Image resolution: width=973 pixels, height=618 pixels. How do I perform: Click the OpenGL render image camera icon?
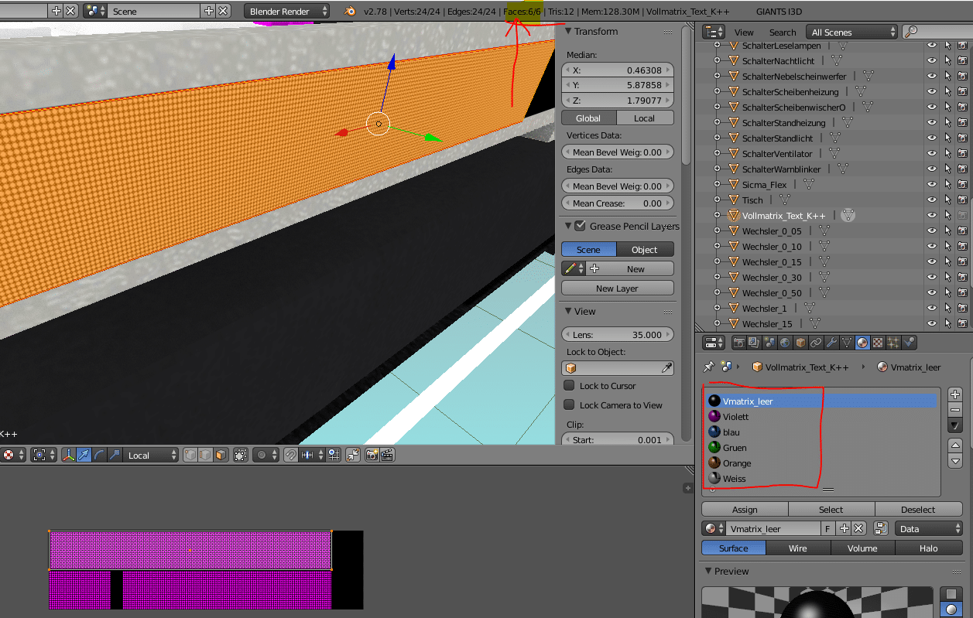pyautogui.click(x=372, y=456)
